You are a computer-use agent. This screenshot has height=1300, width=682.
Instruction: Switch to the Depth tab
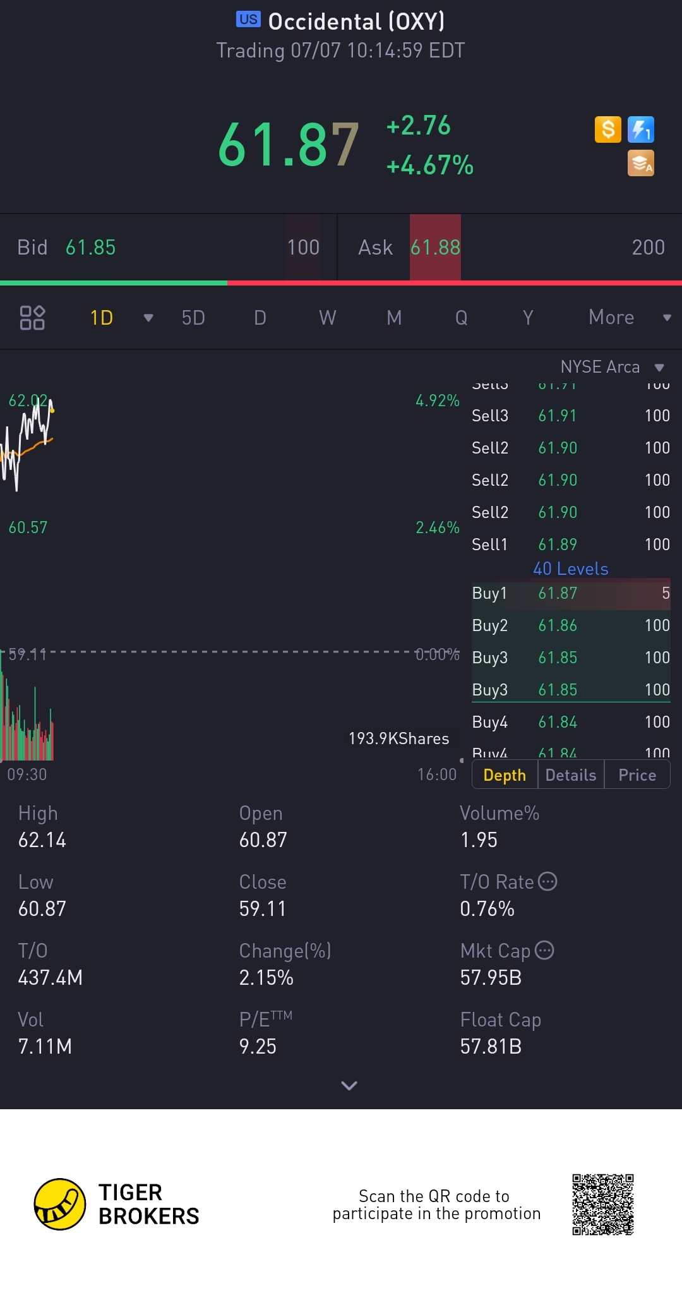point(505,775)
